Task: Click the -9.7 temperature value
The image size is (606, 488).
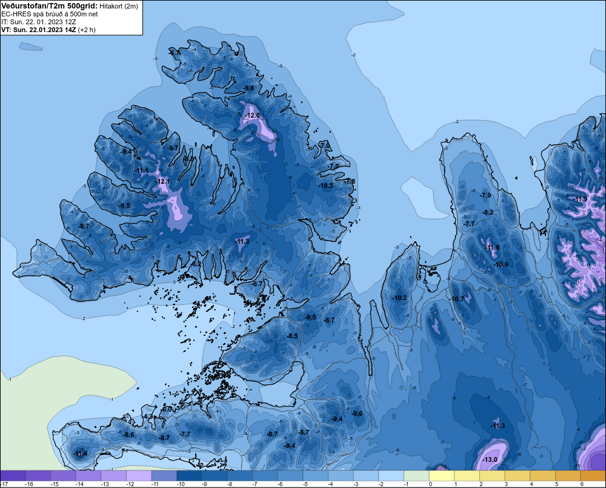Action: [x=173, y=148]
